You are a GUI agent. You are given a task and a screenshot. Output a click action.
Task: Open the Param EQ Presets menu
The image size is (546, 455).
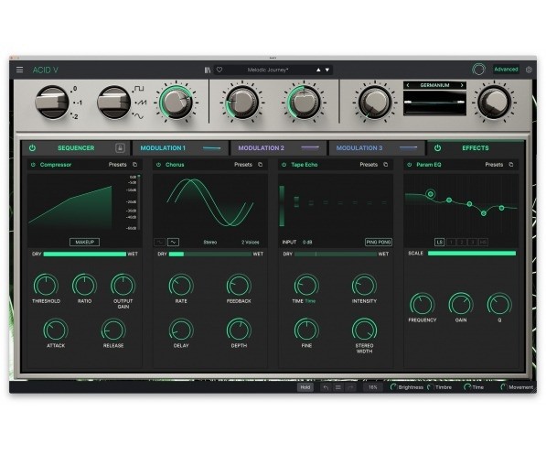494,165
